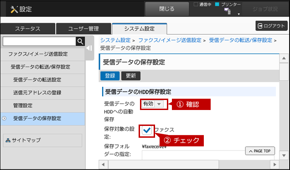The width and height of the screenshot is (290, 170).
Task: Click the sidebar search input field
Action: tap(39, 41)
